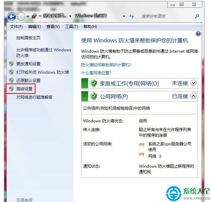Click the Forward navigation arrow button
211x202 pixels.
[21, 17]
